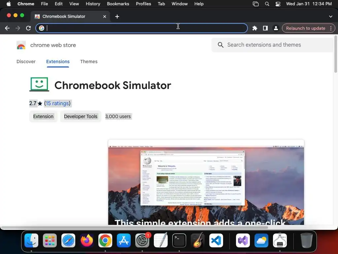Open the Help menu

point(199,4)
